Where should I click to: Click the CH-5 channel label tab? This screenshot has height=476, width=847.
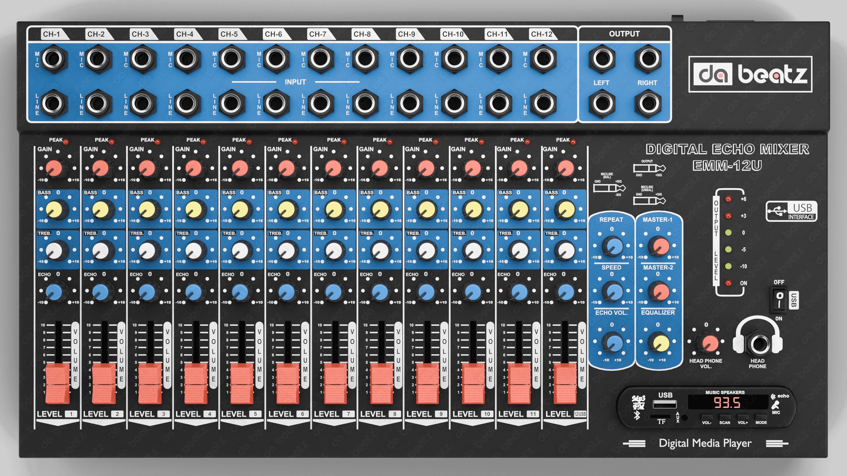click(x=229, y=34)
